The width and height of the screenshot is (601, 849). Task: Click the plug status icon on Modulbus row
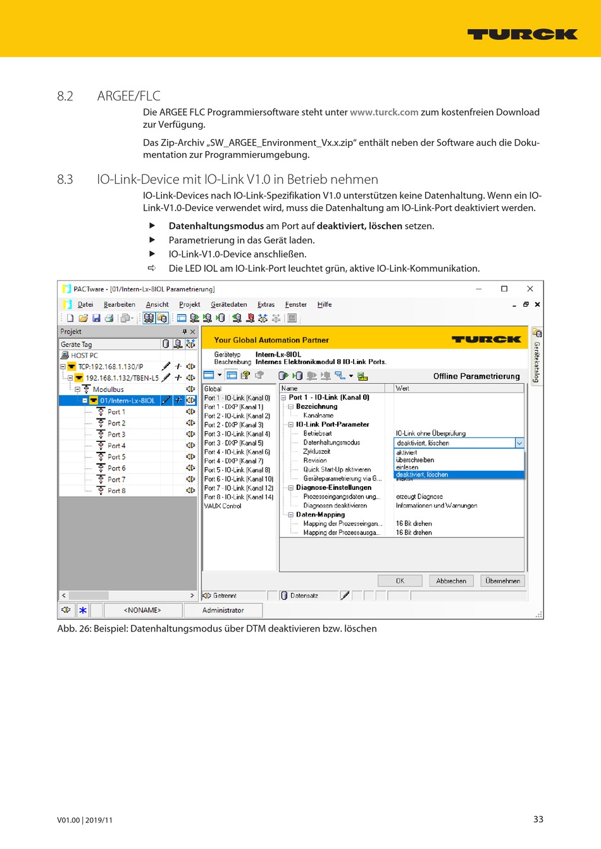190,389
